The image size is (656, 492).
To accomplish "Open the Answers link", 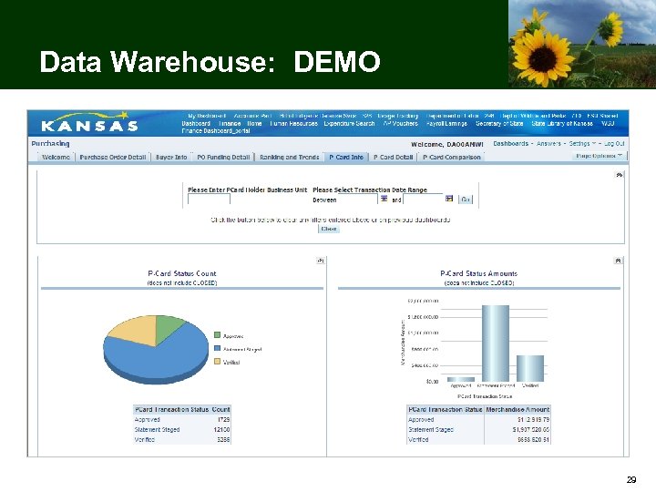I will click(x=548, y=144).
